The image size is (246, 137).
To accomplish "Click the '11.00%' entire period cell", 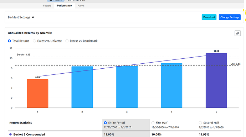I will click(x=109, y=135).
